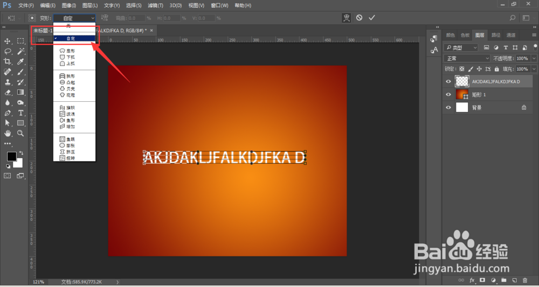The height and width of the screenshot is (287, 539).
Task: Select the Magic Wand tool
Action: [x=20, y=52]
